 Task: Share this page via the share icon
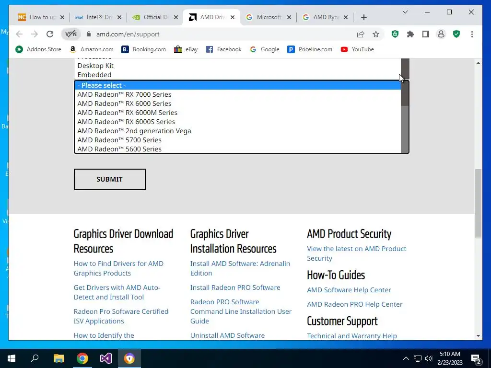coord(361,34)
